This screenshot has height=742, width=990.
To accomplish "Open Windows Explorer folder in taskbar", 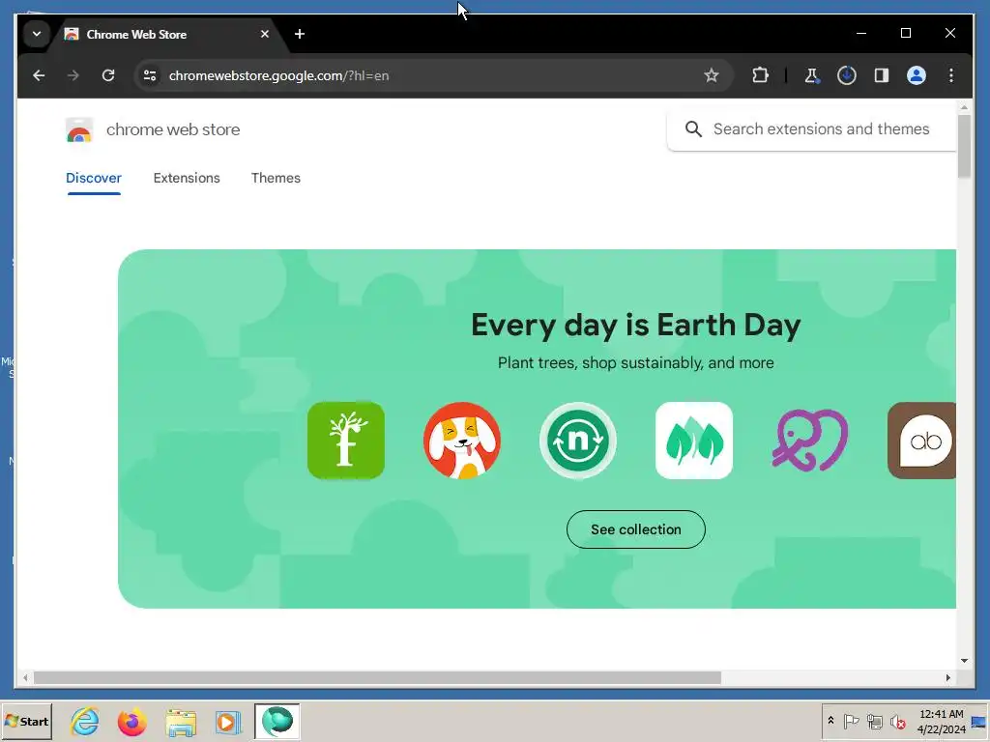I will (x=181, y=721).
